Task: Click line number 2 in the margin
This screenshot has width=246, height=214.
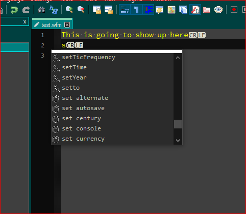Action: coord(42,45)
